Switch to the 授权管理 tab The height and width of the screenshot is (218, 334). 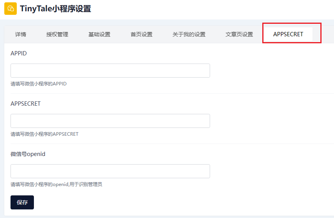coord(57,34)
